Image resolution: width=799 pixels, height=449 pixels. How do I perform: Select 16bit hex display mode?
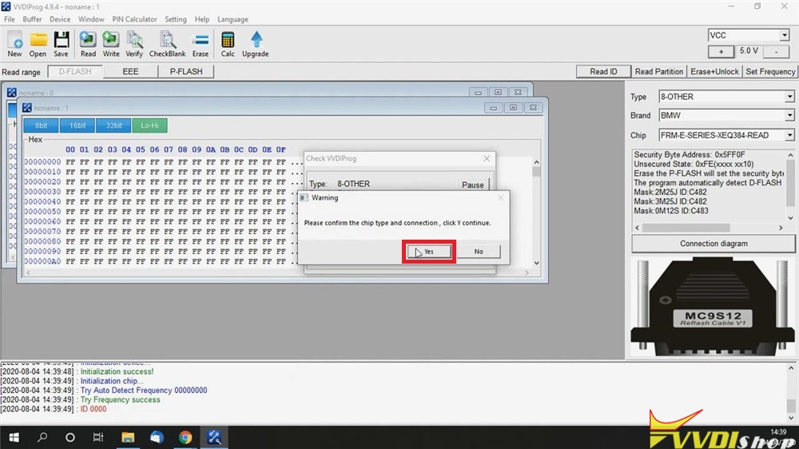pos(78,125)
